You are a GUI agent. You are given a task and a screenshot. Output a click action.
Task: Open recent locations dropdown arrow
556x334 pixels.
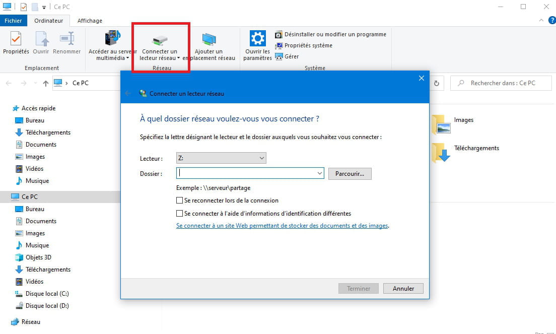tap(35, 83)
